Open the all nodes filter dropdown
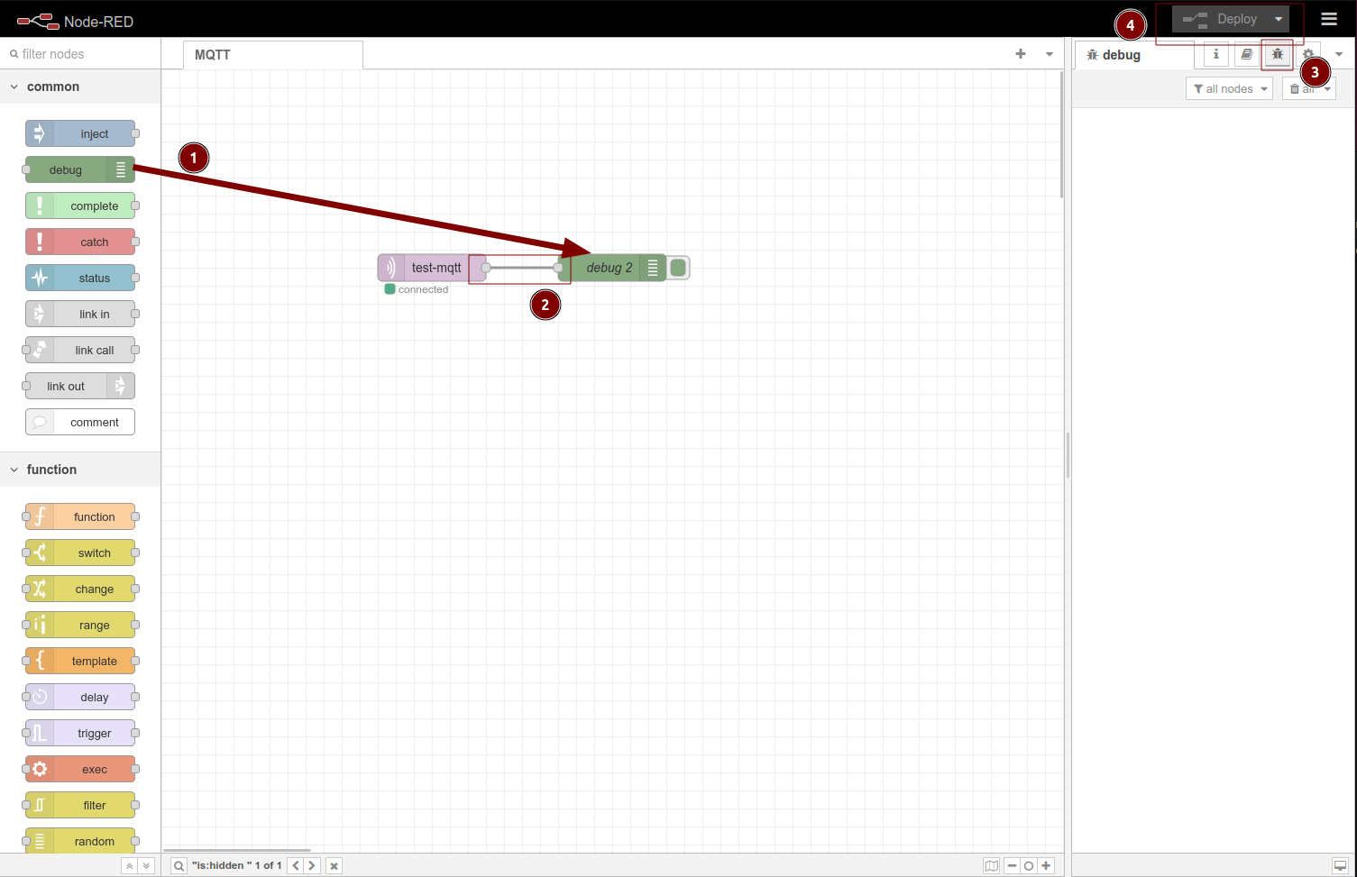The image size is (1357, 877). click(1229, 88)
